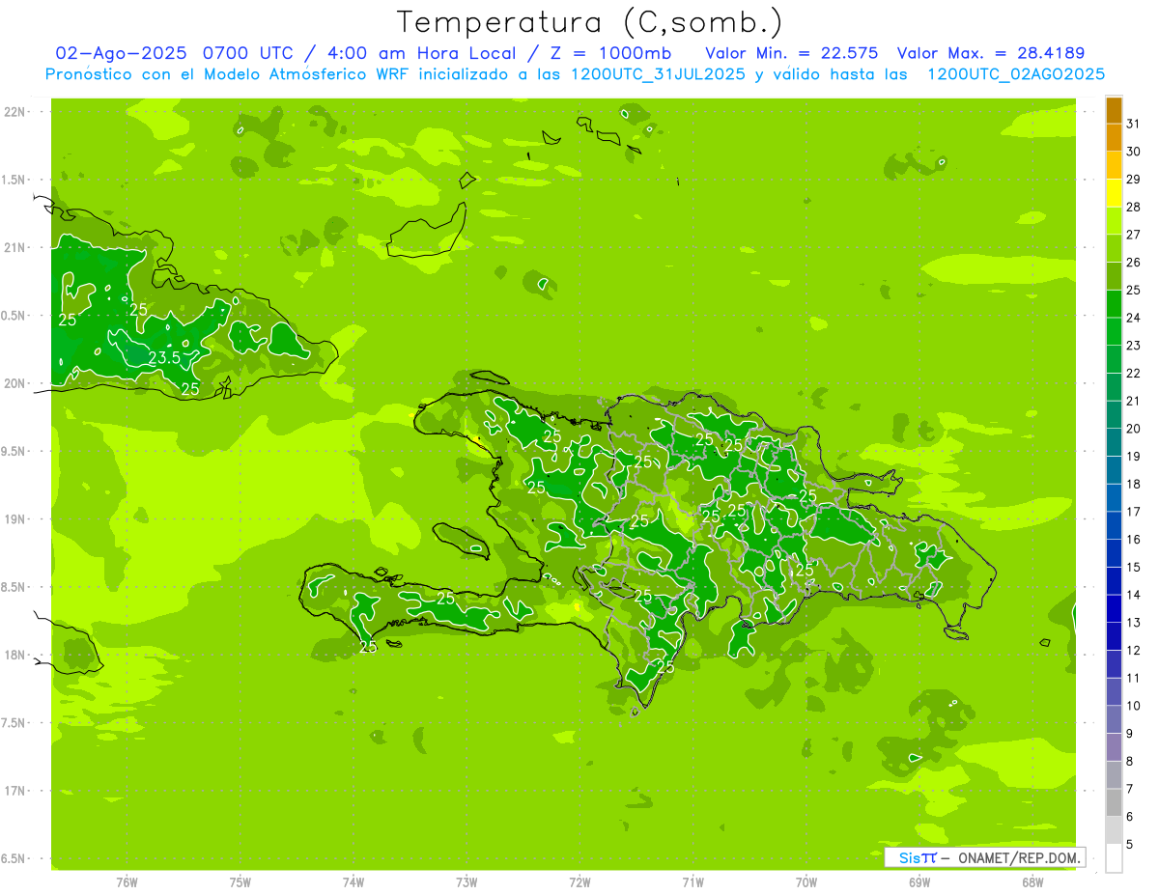Click the "SisTT" logo text

(917, 857)
